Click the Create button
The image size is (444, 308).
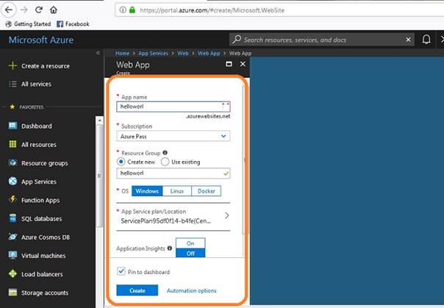click(x=137, y=290)
